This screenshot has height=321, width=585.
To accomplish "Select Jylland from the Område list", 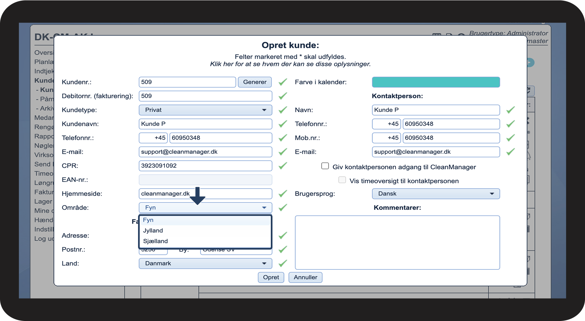I will coord(153,231).
